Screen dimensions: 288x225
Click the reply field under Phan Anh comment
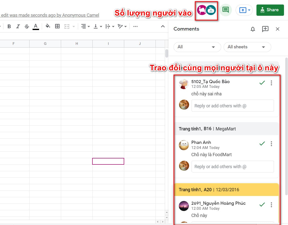coord(232,167)
